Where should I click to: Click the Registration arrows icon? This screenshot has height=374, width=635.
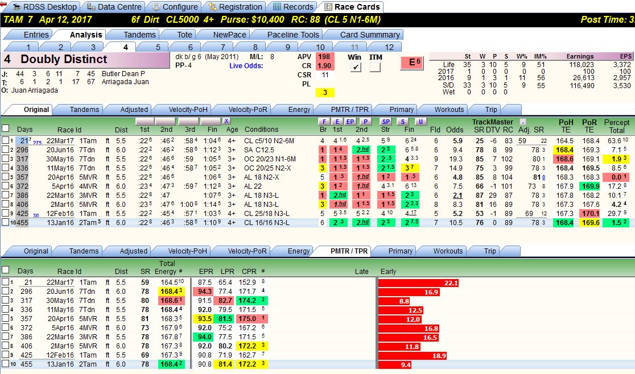pyautogui.click(x=213, y=7)
